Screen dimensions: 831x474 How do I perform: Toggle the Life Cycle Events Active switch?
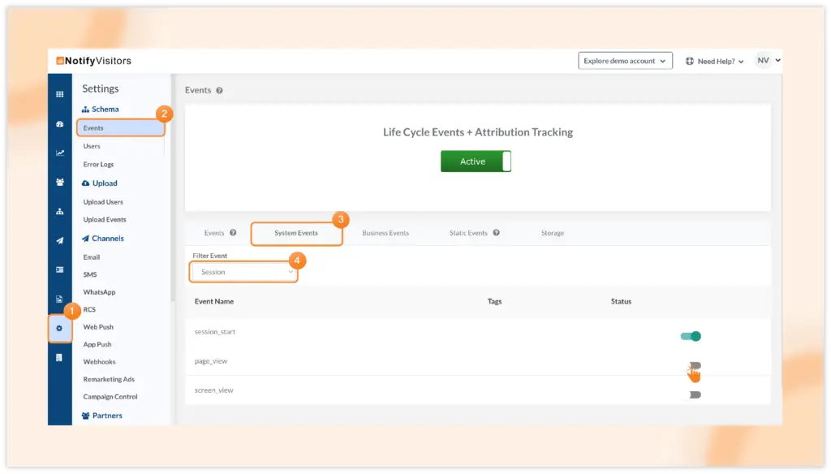pos(476,162)
